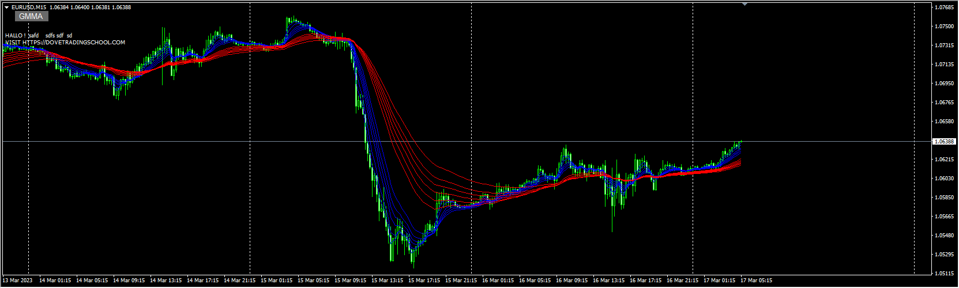
Task: Click the GMMA indicator button
Action: [x=31, y=17]
